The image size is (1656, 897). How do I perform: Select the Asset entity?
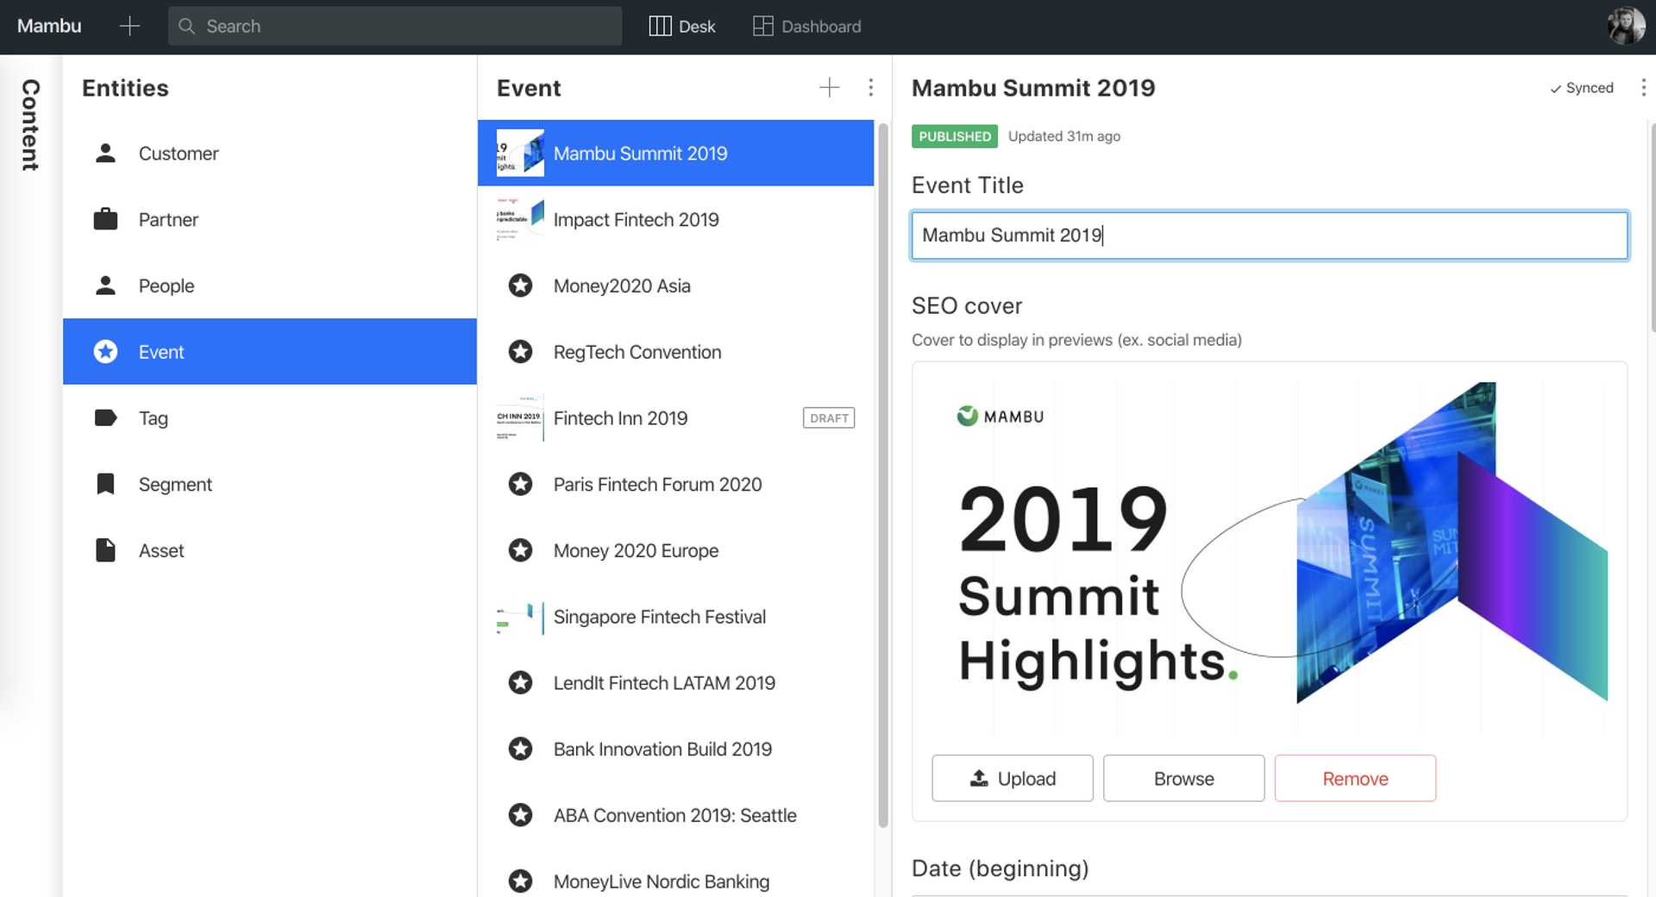[x=270, y=550]
